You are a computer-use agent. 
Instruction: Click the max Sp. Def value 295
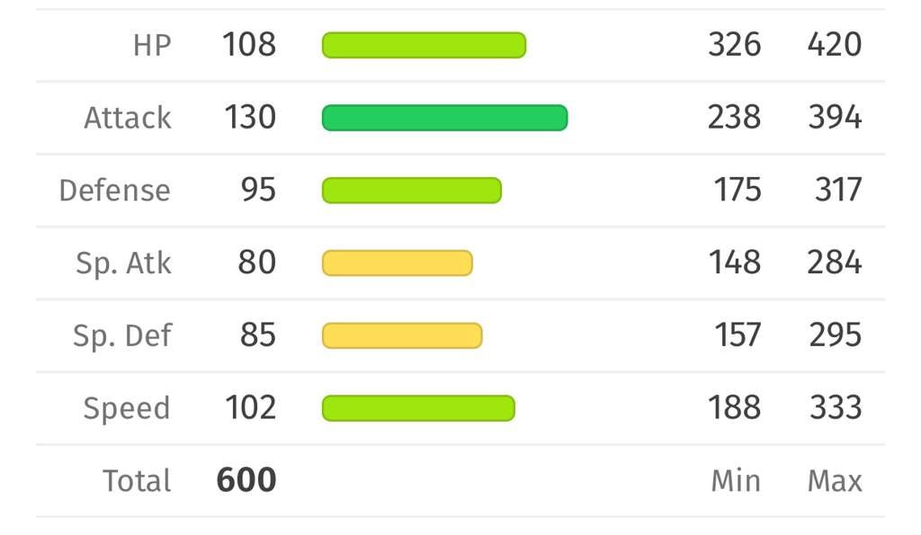tap(836, 334)
